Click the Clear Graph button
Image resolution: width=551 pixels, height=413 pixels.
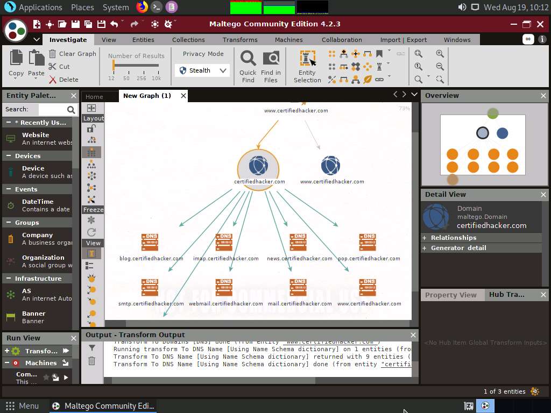point(73,54)
